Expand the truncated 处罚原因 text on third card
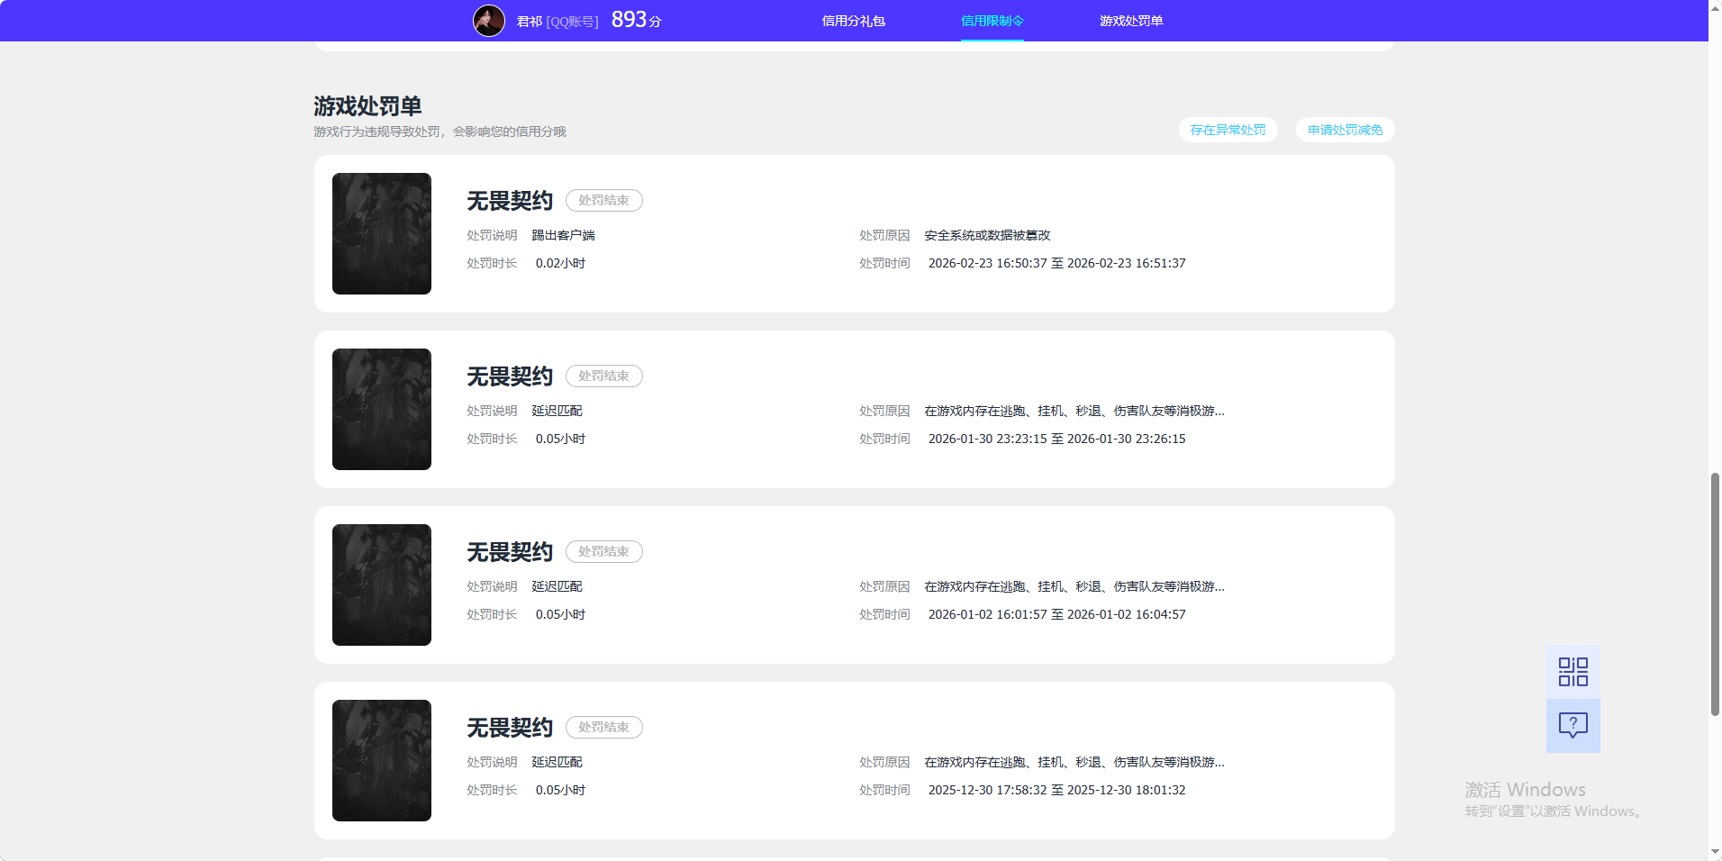This screenshot has width=1722, height=861. (x=1072, y=586)
